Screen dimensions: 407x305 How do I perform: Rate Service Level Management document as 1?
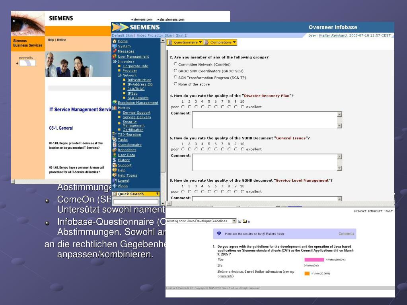183,191
